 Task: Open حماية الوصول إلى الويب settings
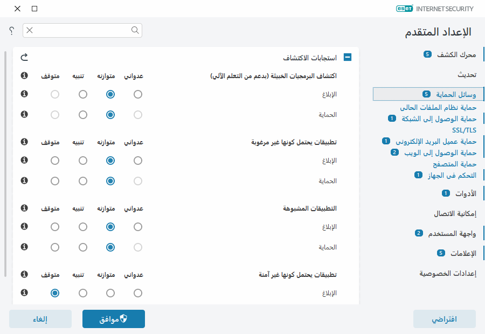click(442, 152)
